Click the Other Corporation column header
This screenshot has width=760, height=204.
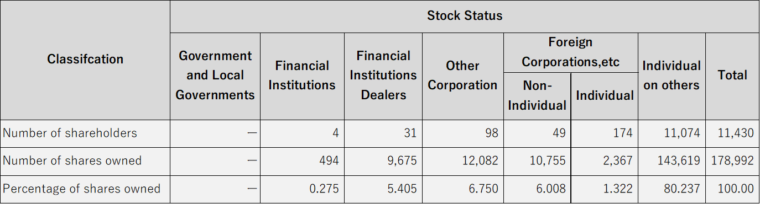pos(463,76)
